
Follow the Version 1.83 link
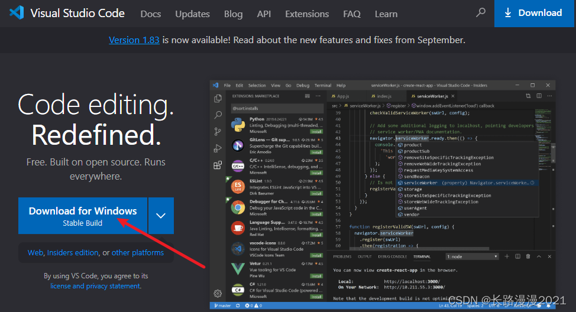(134, 40)
